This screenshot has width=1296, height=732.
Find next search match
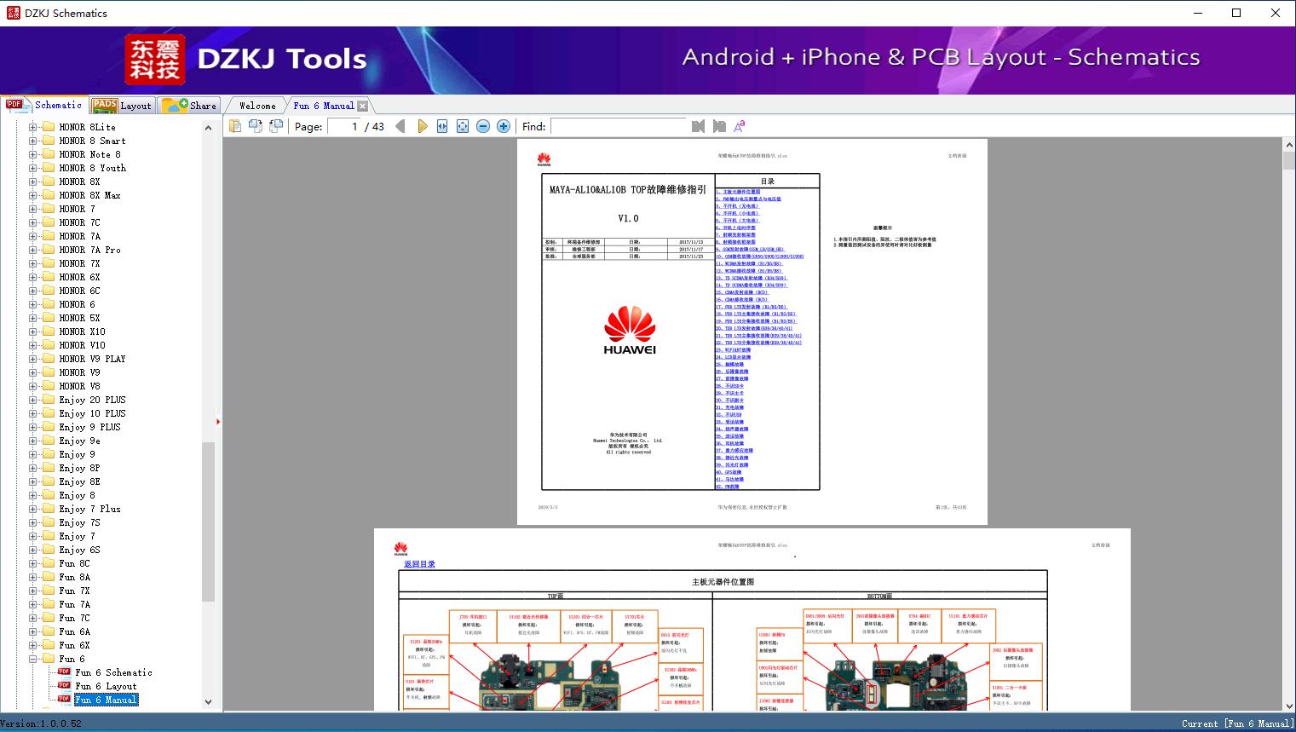tap(719, 126)
